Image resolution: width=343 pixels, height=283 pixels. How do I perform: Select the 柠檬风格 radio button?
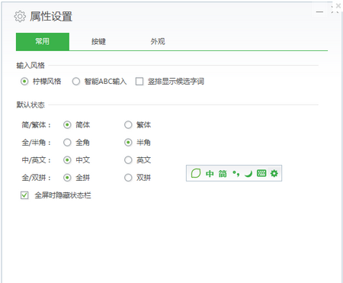[24, 82]
